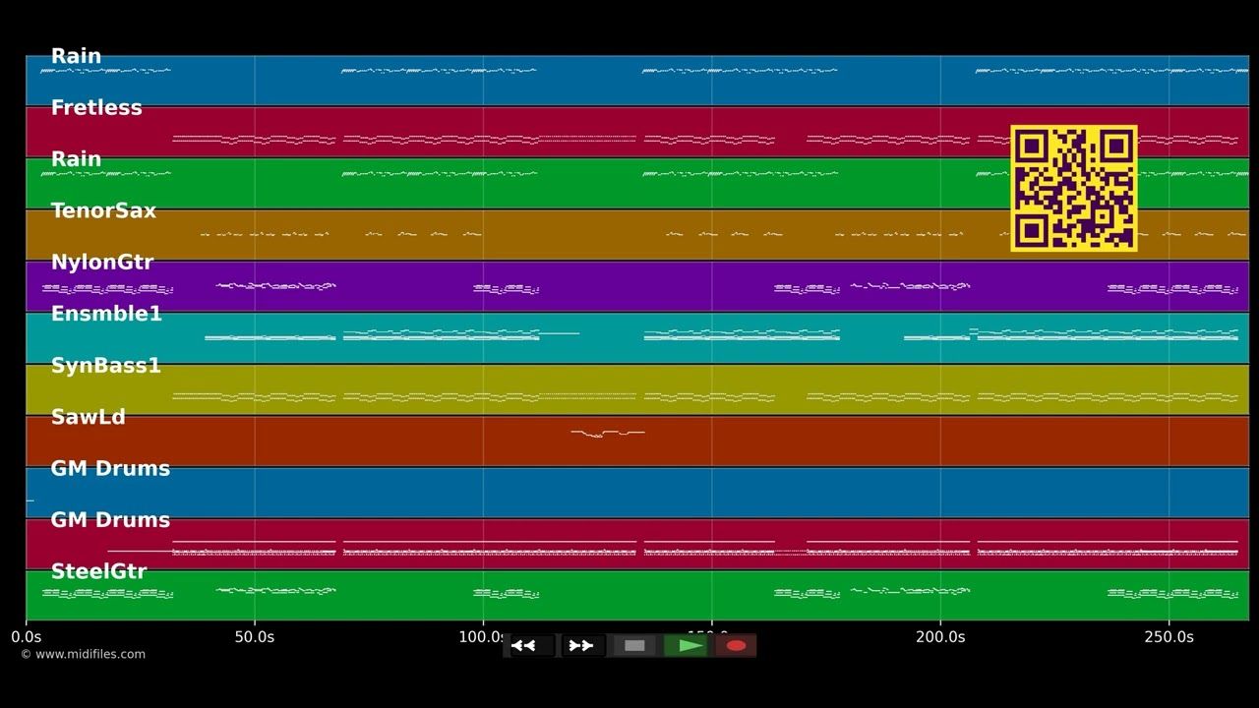The height and width of the screenshot is (708, 1259).
Task: Select the NylonGtr track label
Action: [x=102, y=263]
